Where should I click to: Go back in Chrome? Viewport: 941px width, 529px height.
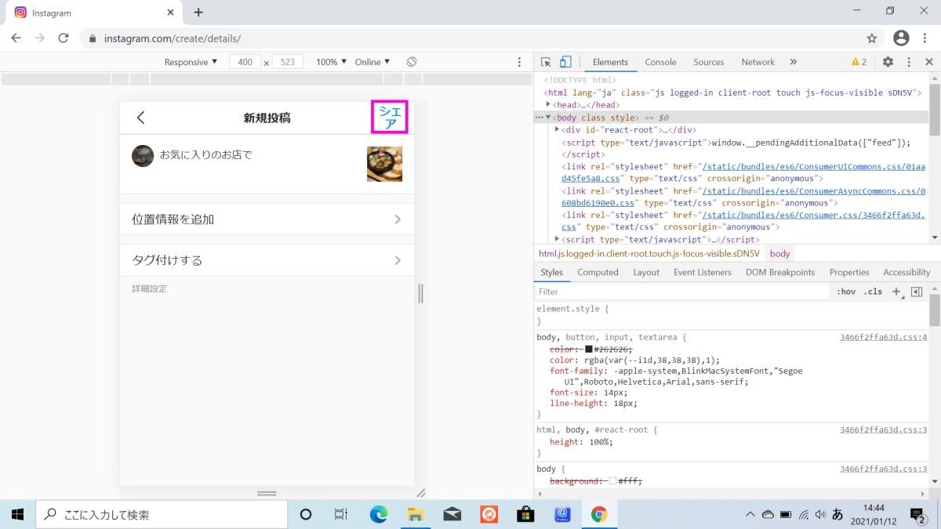16,38
